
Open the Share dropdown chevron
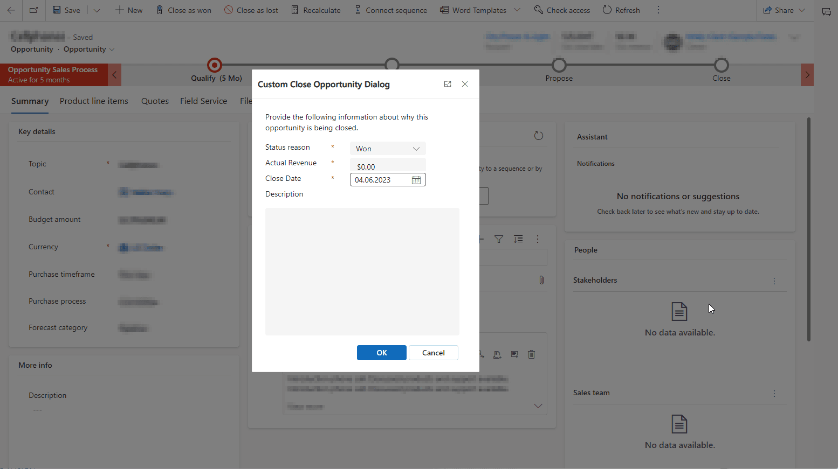801,10
